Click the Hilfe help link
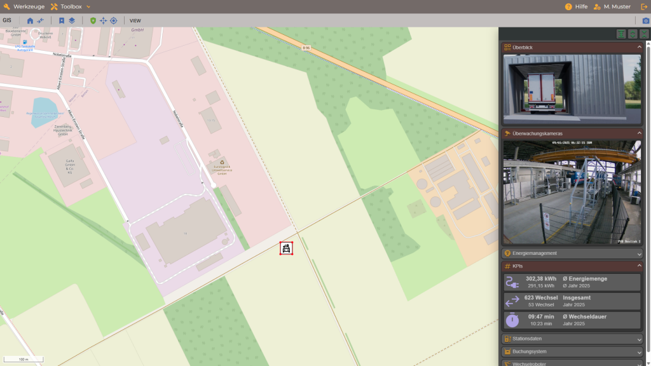The height and width of the screenshot is (366, 651). [576, 6]
